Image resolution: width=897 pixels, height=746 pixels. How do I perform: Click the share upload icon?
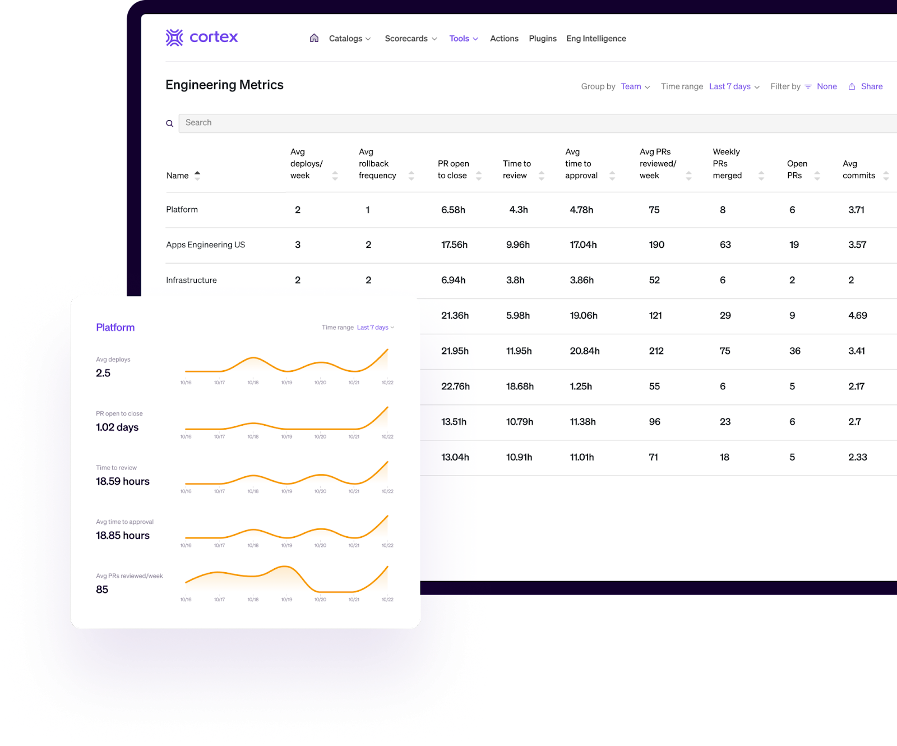[x=852, y=86]
